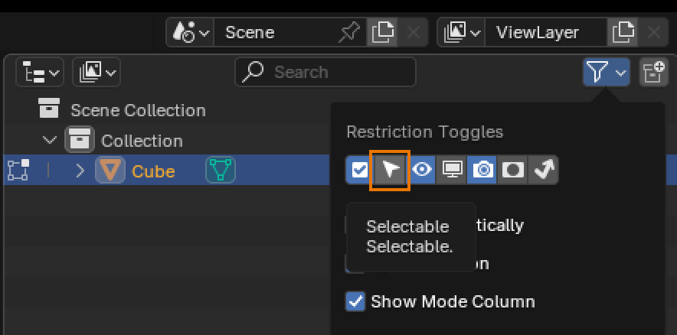Image resolution: width=677 pixels, height=335 pixels.
Task: Toggle the Hide in Viewport eye icon
Action: 421,170
